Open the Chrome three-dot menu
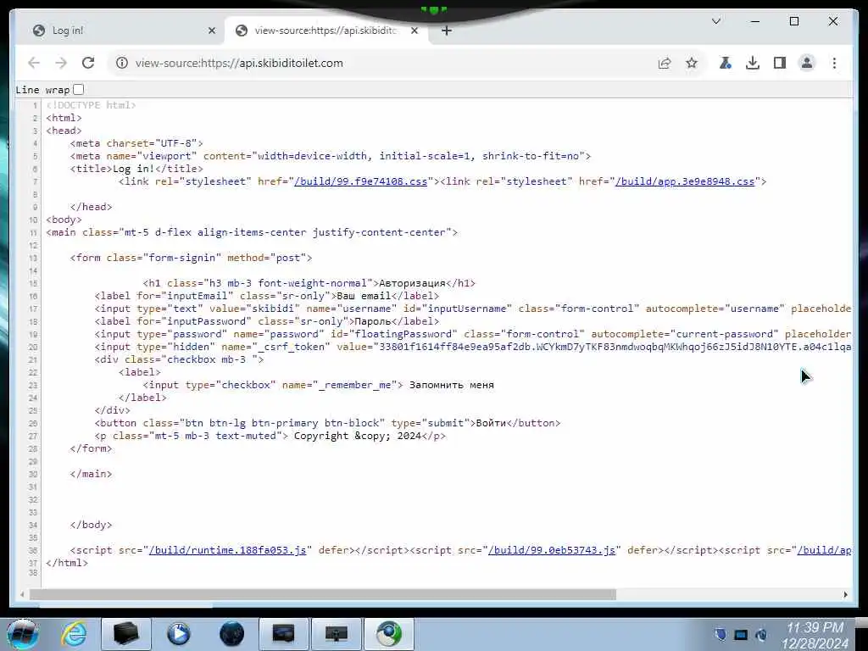 point(834,63)
